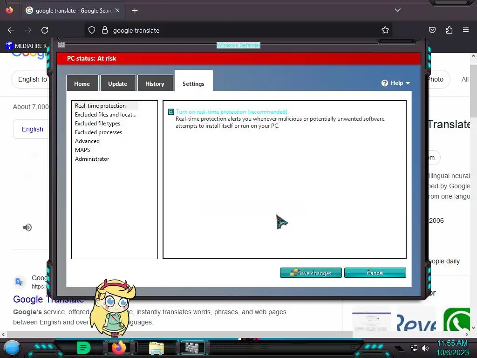Open the Help dropdown in Defender
477x358 pixels.
tap(396, 83)
